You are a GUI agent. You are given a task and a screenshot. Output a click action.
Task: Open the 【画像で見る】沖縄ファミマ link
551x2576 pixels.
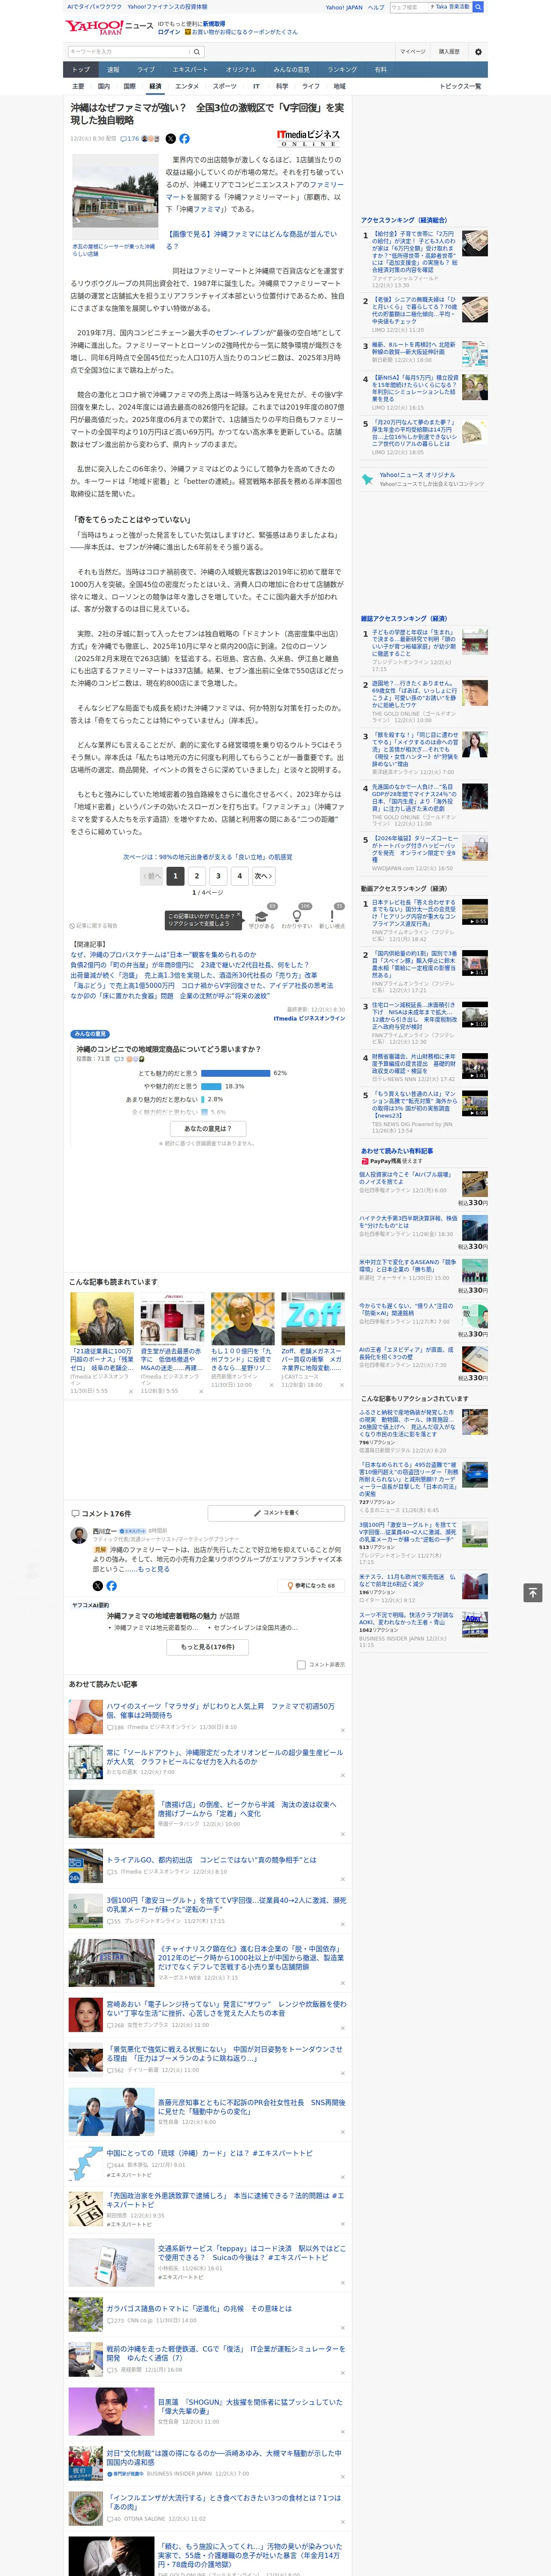pyautogui.click(x=251, y=240)
